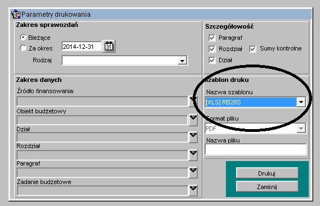
Task: Select the Bieżące radio button
Action: (x=23, y=37)
